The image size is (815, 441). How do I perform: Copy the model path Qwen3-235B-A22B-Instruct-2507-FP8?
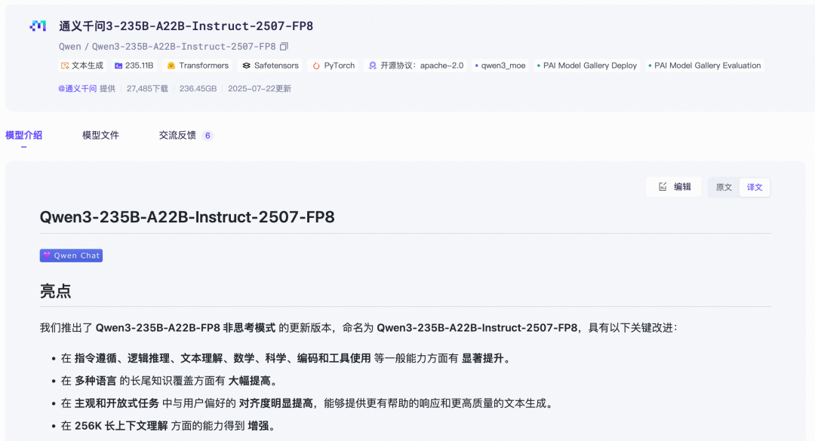[284, 47]
